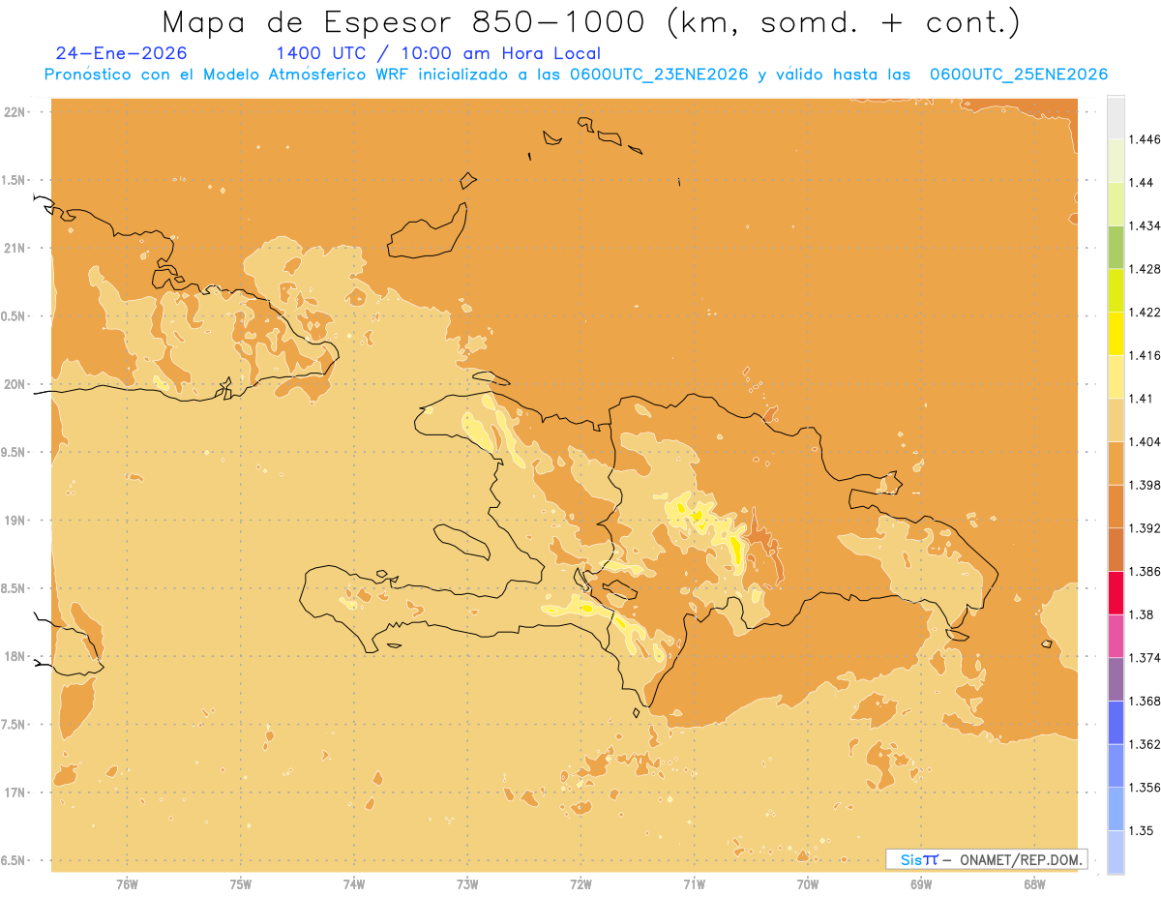Pick the pink swatch between 1.374 and 1.38
Screen dimensions: 1161x897
(1116, 637)
